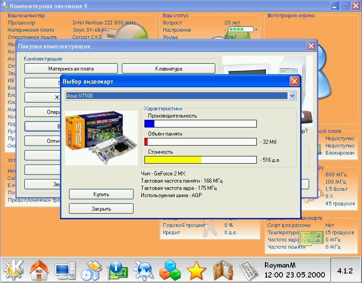Click the Материнская плата button
362x283 pixels.
click(71, 69)
